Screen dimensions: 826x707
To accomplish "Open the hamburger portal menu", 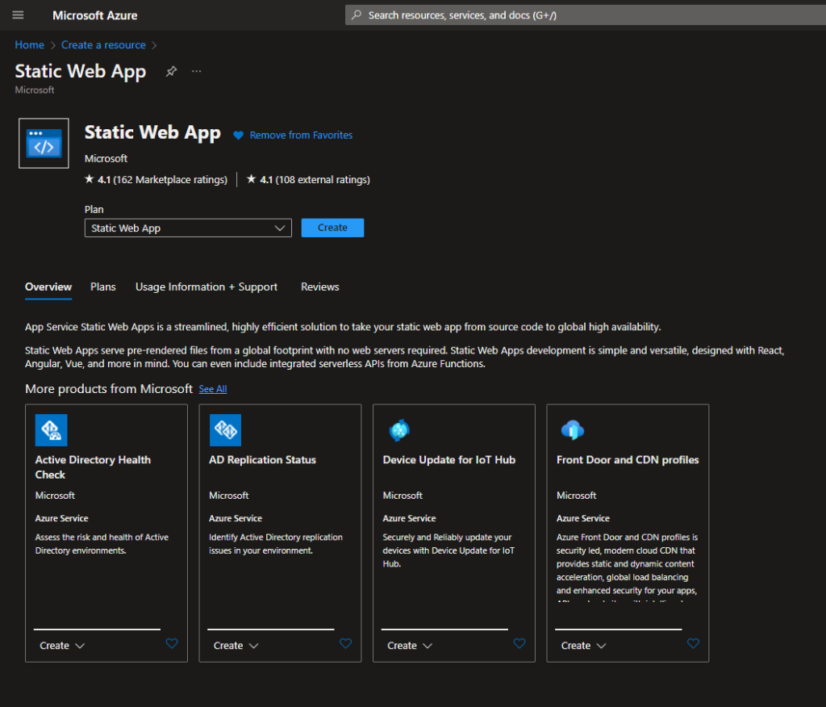I will 18,15.
